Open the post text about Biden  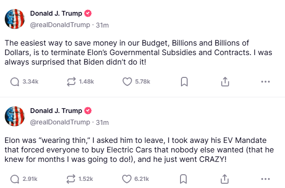coord(138,53)
